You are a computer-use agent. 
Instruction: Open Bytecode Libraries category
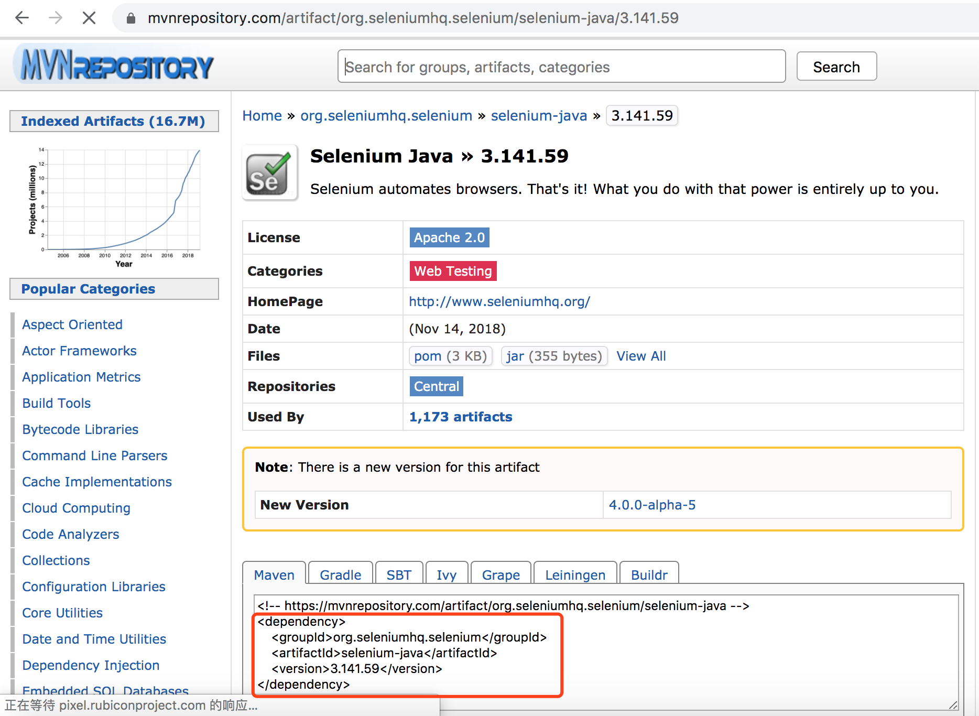(80, 429)
